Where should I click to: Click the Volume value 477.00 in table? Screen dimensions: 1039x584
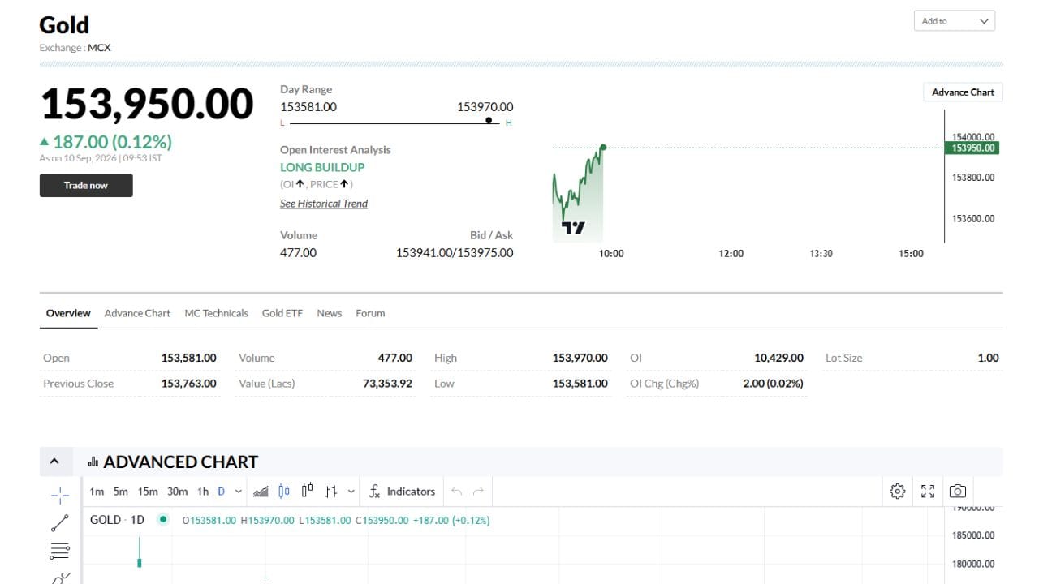tap(395, 358)
